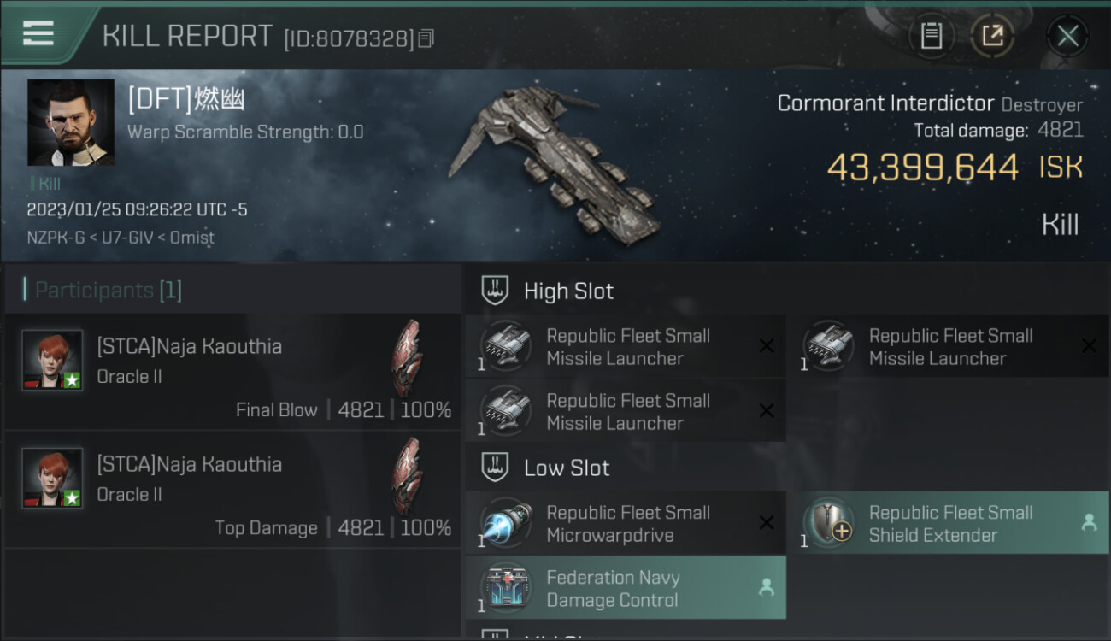Select Naja Kaouthia Final Blow portrait
This screenshot has width=1111, height=641.
click(x=52, y=360)
